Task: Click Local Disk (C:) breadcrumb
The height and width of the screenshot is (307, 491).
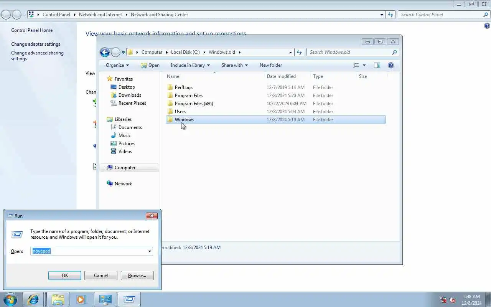Action: click(x=185, y=52)
